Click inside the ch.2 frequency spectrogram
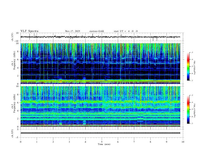Screen dimensions: 206x159 click(x=100, y=107)
